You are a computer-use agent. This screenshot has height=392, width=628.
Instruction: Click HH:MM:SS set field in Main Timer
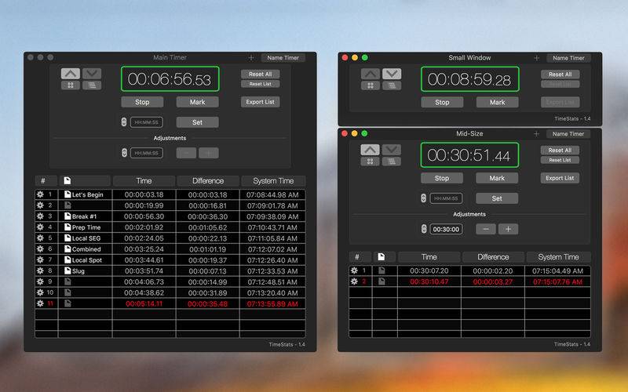[146, 122]
